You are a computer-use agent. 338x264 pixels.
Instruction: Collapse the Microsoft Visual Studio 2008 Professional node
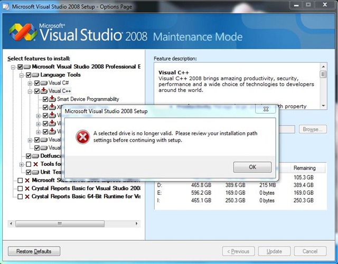point(13,67)
